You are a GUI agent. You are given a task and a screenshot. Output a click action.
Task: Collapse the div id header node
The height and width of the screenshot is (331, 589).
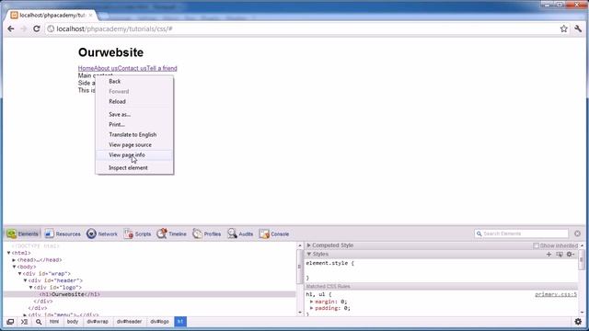click(26, 280)
